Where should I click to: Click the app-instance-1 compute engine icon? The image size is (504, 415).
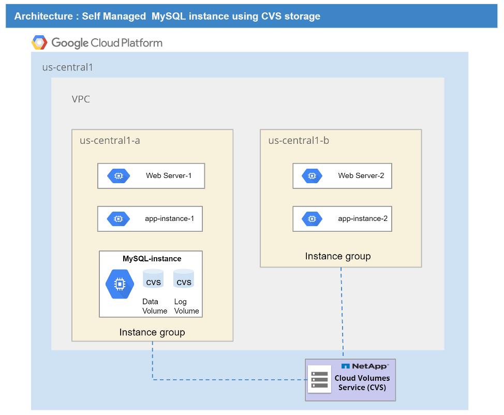tap(118, 219)
